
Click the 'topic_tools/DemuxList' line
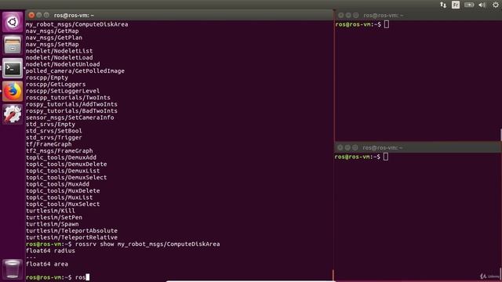(63, 171)
